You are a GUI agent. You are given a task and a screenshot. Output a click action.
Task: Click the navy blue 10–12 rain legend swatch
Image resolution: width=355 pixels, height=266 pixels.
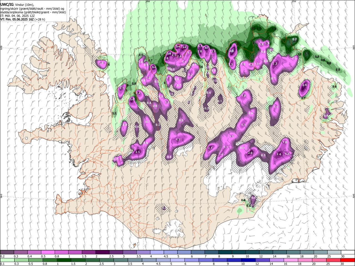point(248,260)
